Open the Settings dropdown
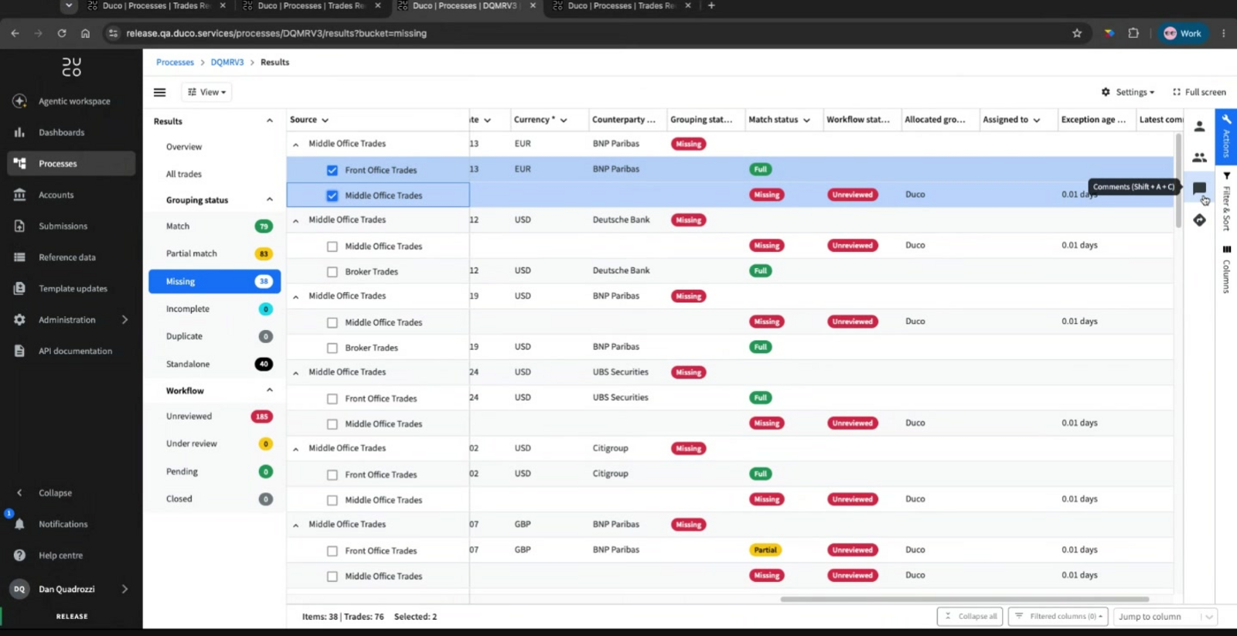1237x636 pixels. tap(1127, 92)
